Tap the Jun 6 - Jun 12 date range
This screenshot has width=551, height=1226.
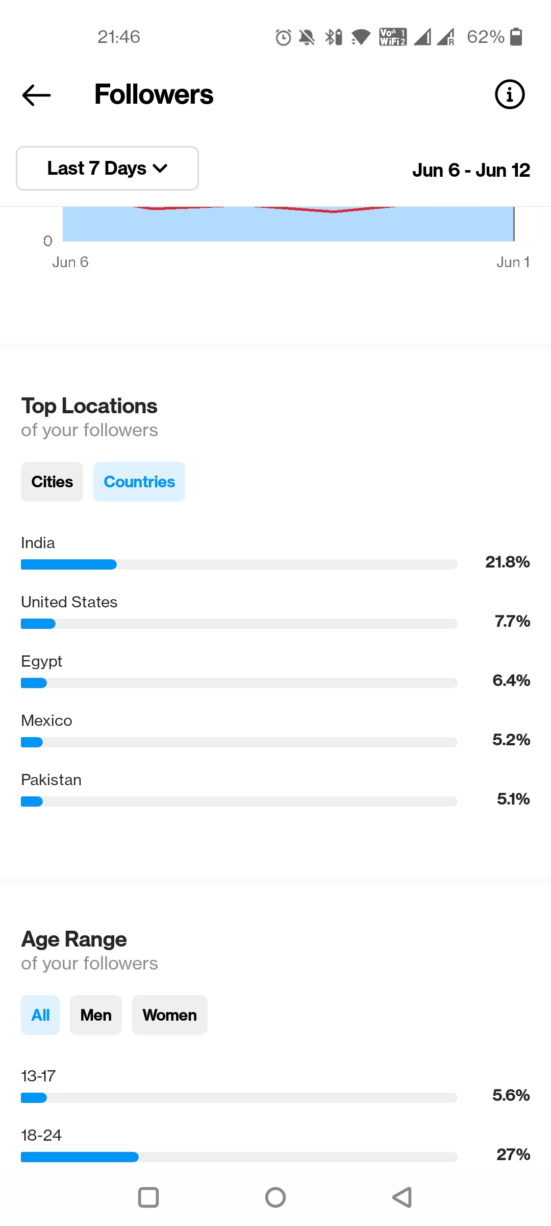pyautogui.click(x=471, y=170)
